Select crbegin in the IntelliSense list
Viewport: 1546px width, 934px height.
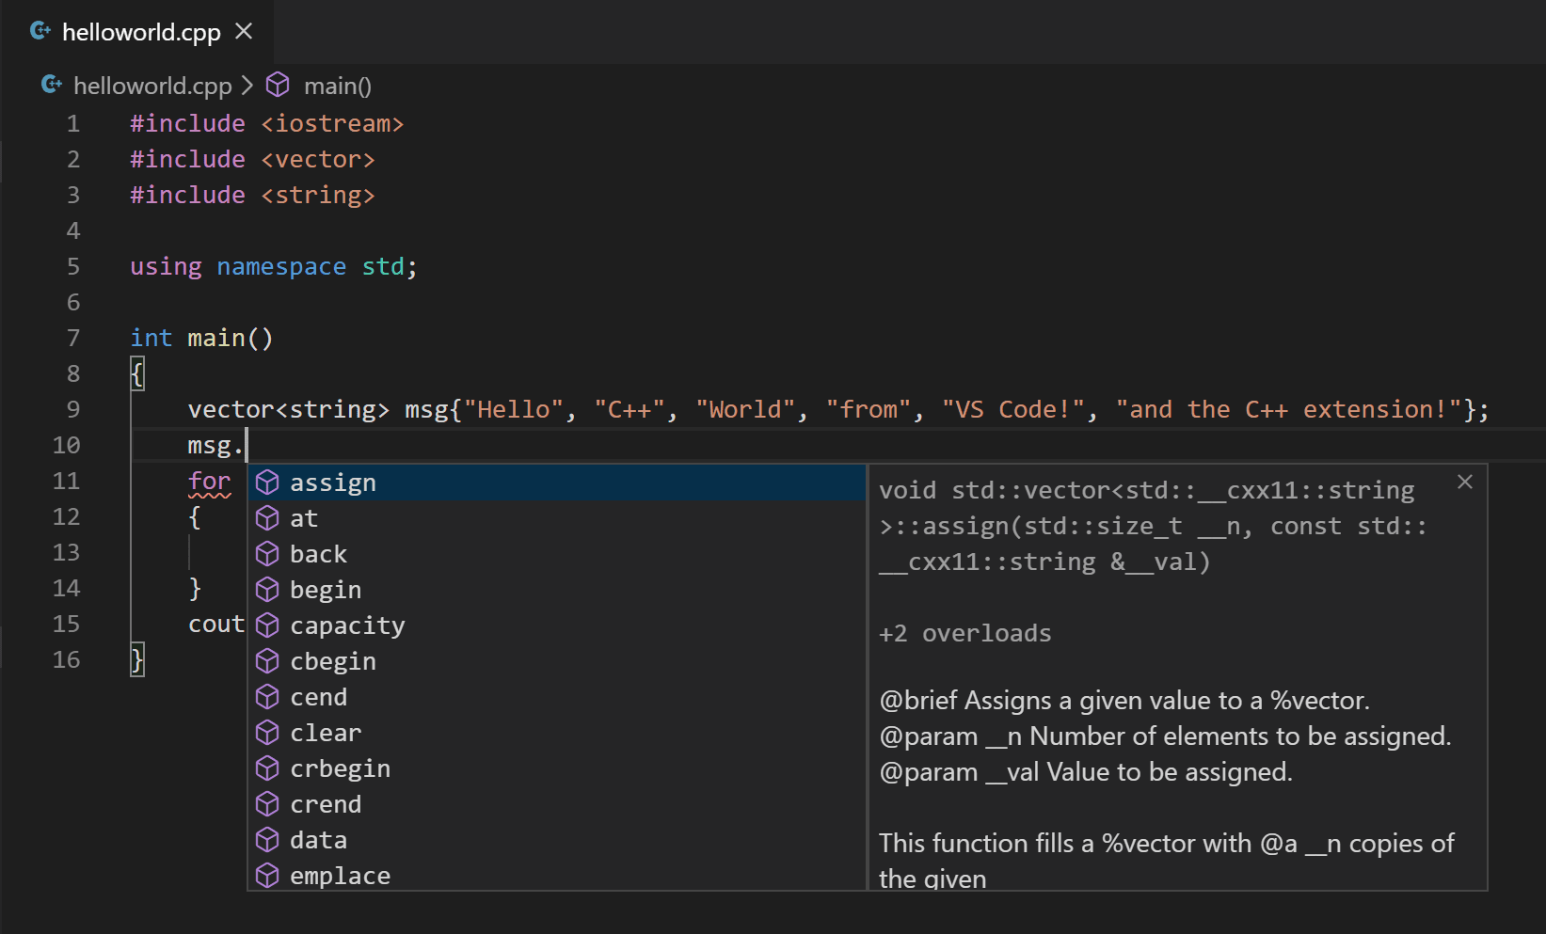point(341,768)
